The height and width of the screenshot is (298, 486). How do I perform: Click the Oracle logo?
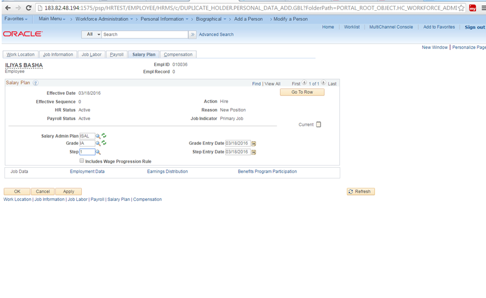pyautogui.click(x=23, y=34)
